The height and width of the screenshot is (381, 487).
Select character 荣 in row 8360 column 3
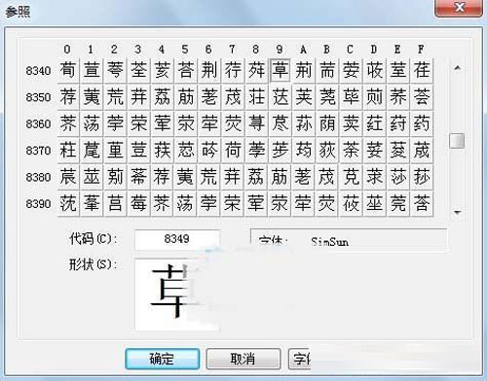coord(138,123)
